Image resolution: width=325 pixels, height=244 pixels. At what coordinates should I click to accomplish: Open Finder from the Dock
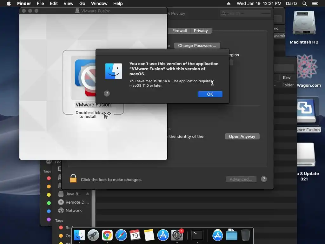point(79,235)
